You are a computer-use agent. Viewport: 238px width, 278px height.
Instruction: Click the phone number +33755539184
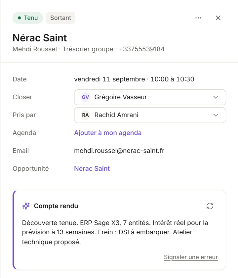(x=142, y=49)
